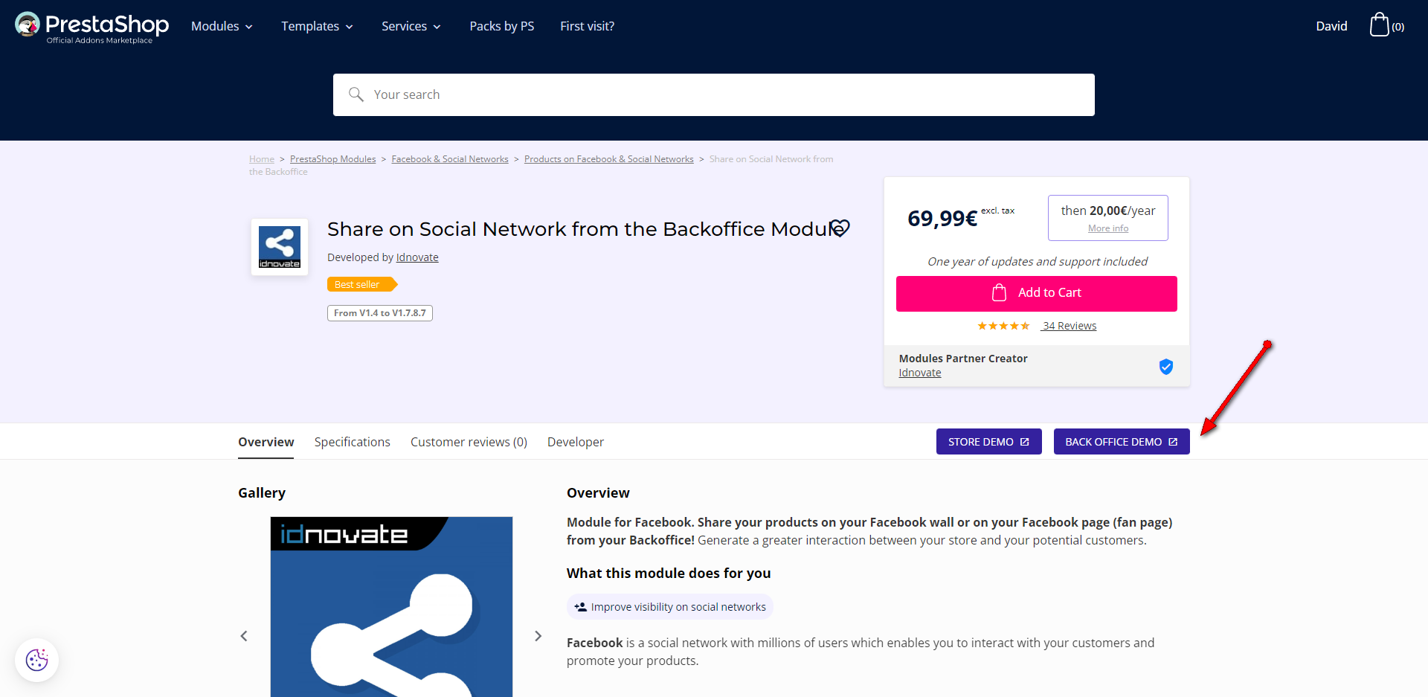Open the Back Office Demo

[x=1121, y=442]
